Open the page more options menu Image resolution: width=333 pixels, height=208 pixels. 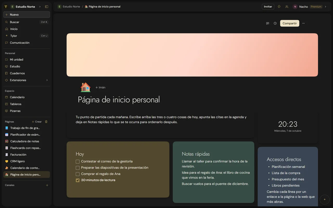[303, 23]
